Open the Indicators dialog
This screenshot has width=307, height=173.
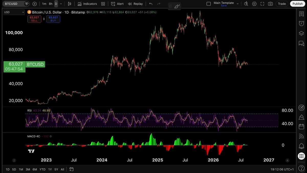pyautogui.click(x=87, y=4)
